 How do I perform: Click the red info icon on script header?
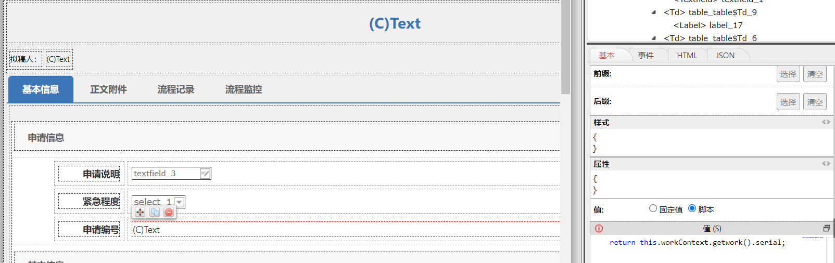pyautogui.click(x=599, y=229)
